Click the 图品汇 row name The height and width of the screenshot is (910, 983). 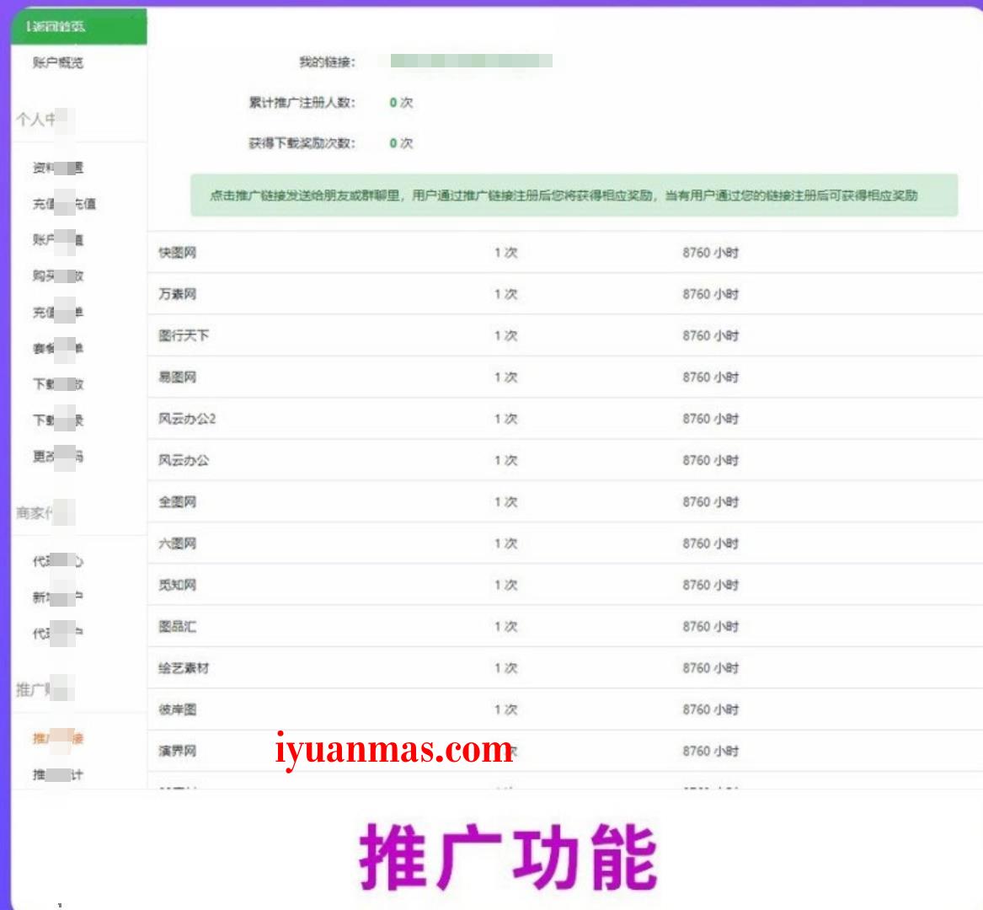click(x=178, y=626)
